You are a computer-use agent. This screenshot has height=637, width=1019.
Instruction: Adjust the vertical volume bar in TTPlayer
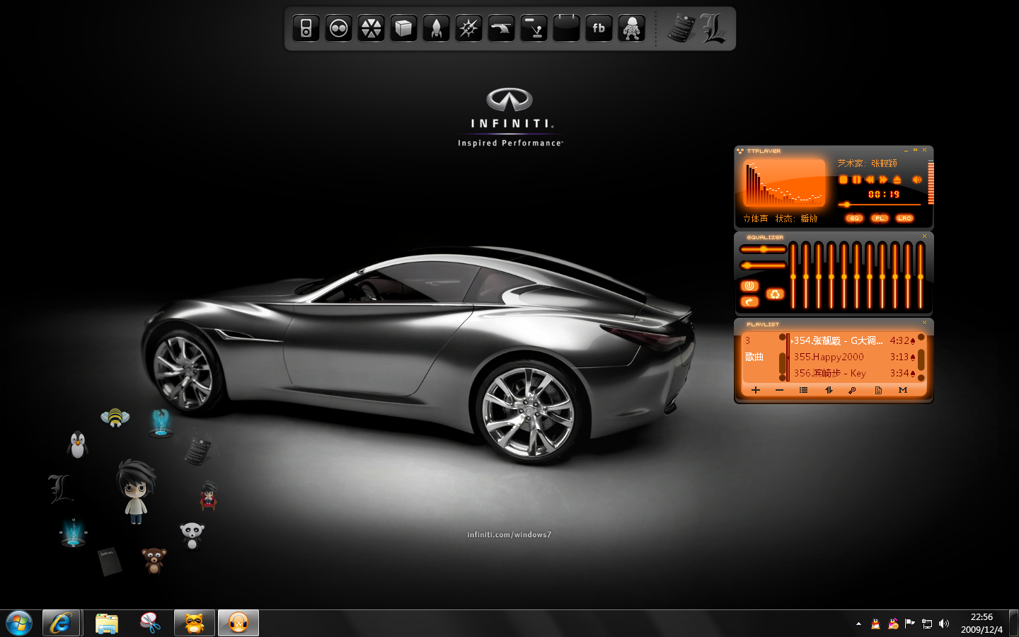[931, 183]
